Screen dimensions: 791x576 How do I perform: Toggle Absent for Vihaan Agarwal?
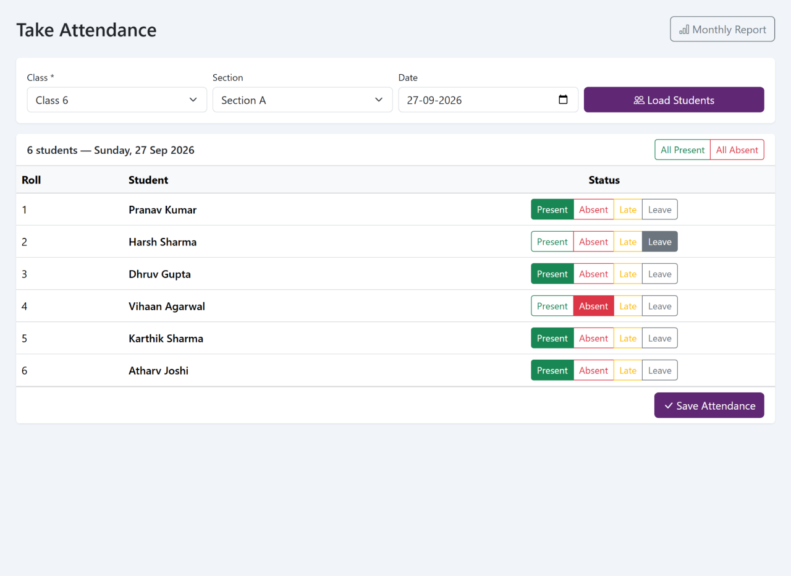tap(594, 306)
